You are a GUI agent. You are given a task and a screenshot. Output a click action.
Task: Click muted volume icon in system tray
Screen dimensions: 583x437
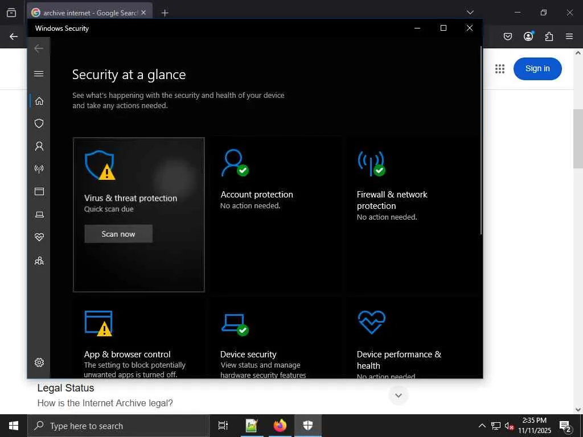click(509, 426)
